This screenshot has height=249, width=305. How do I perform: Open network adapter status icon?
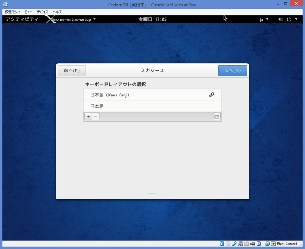(240, 243)
